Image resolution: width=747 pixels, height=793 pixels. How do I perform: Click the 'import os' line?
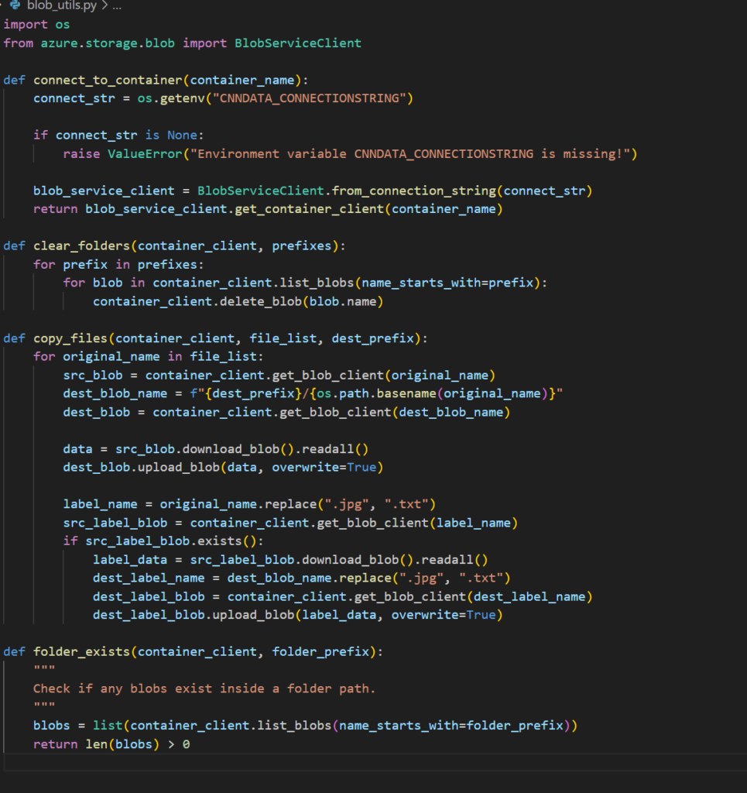[x=37, y=24]
